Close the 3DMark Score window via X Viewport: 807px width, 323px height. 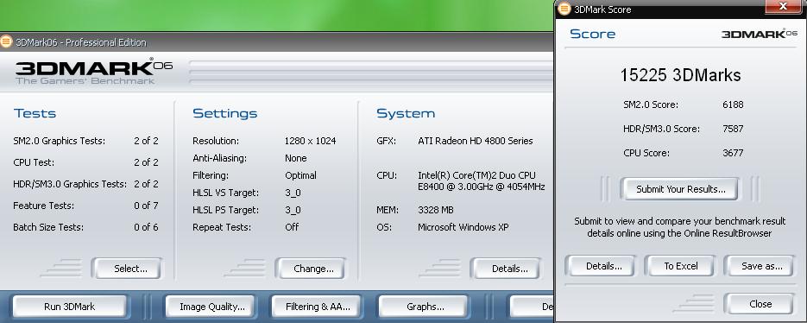pos(782,7)
